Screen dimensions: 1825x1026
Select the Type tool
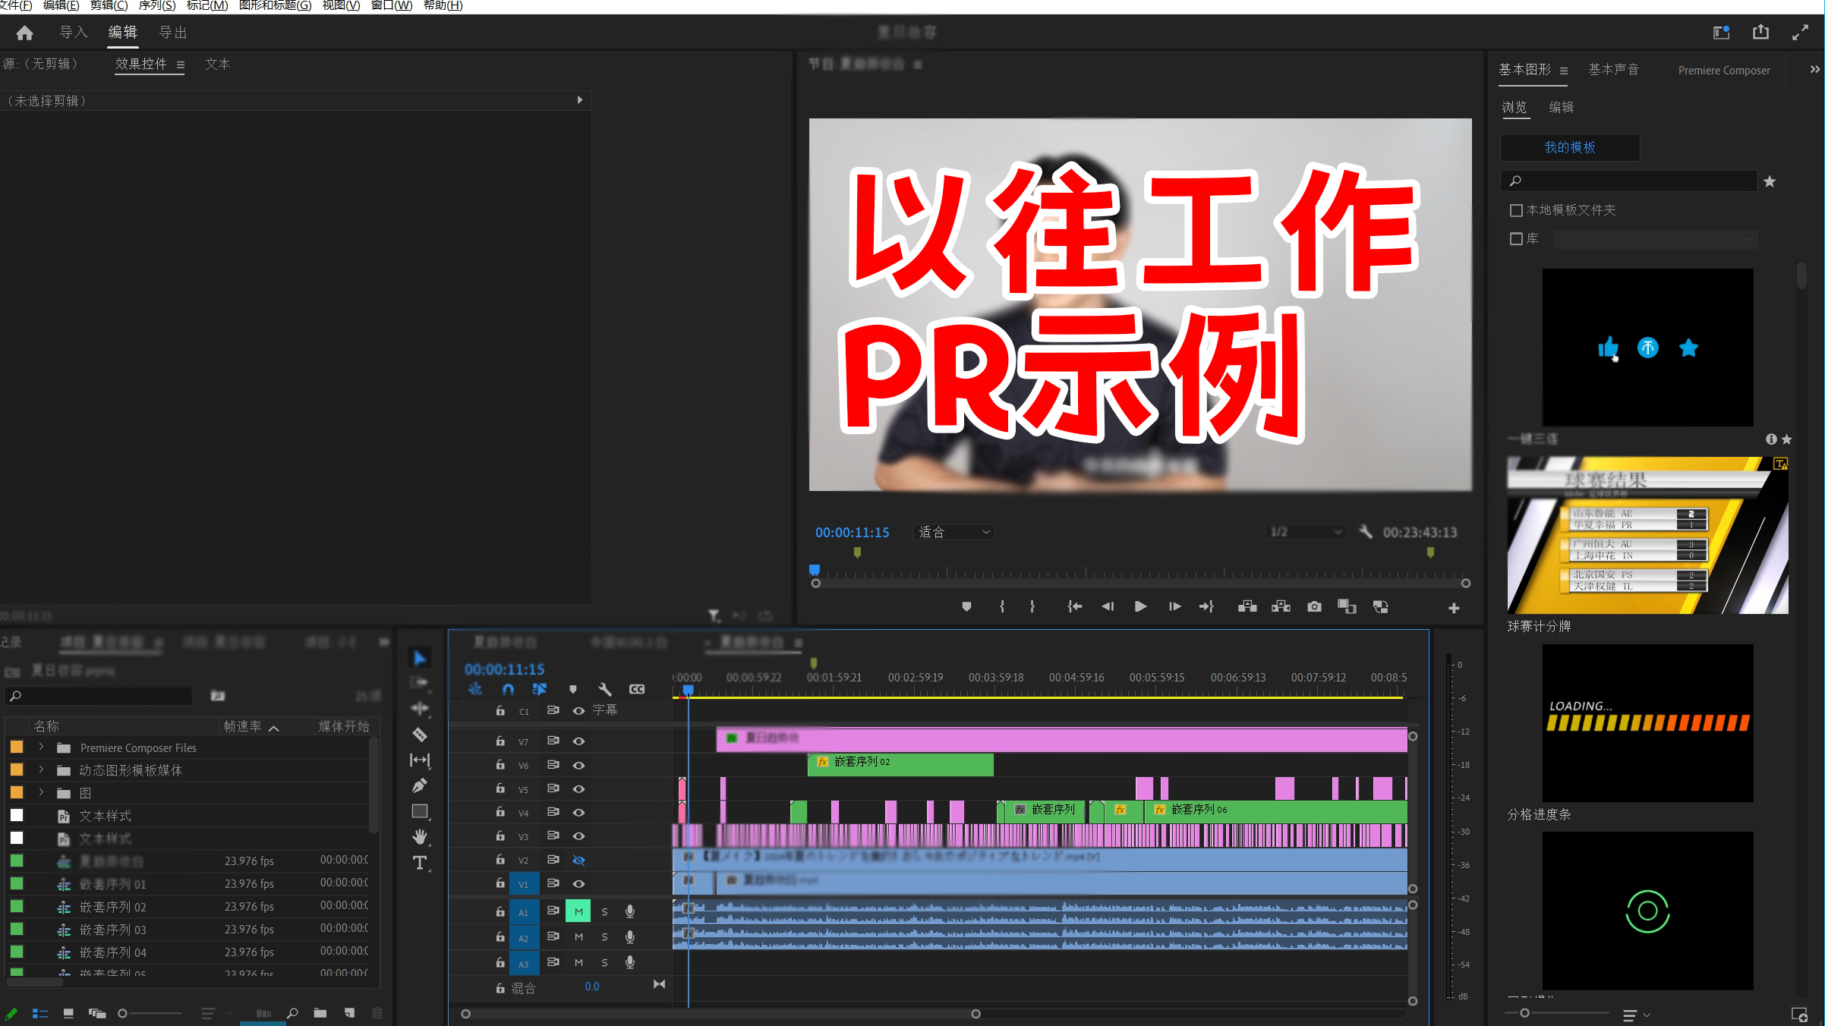coord(420,863)
